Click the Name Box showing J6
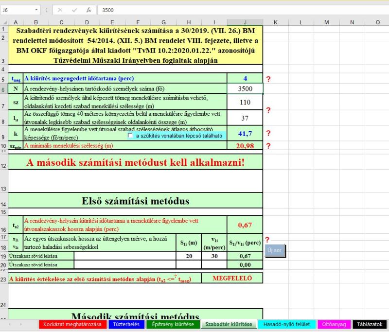 tap(18, 10)
